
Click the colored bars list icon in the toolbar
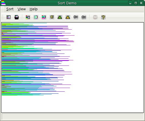(9, 17)
